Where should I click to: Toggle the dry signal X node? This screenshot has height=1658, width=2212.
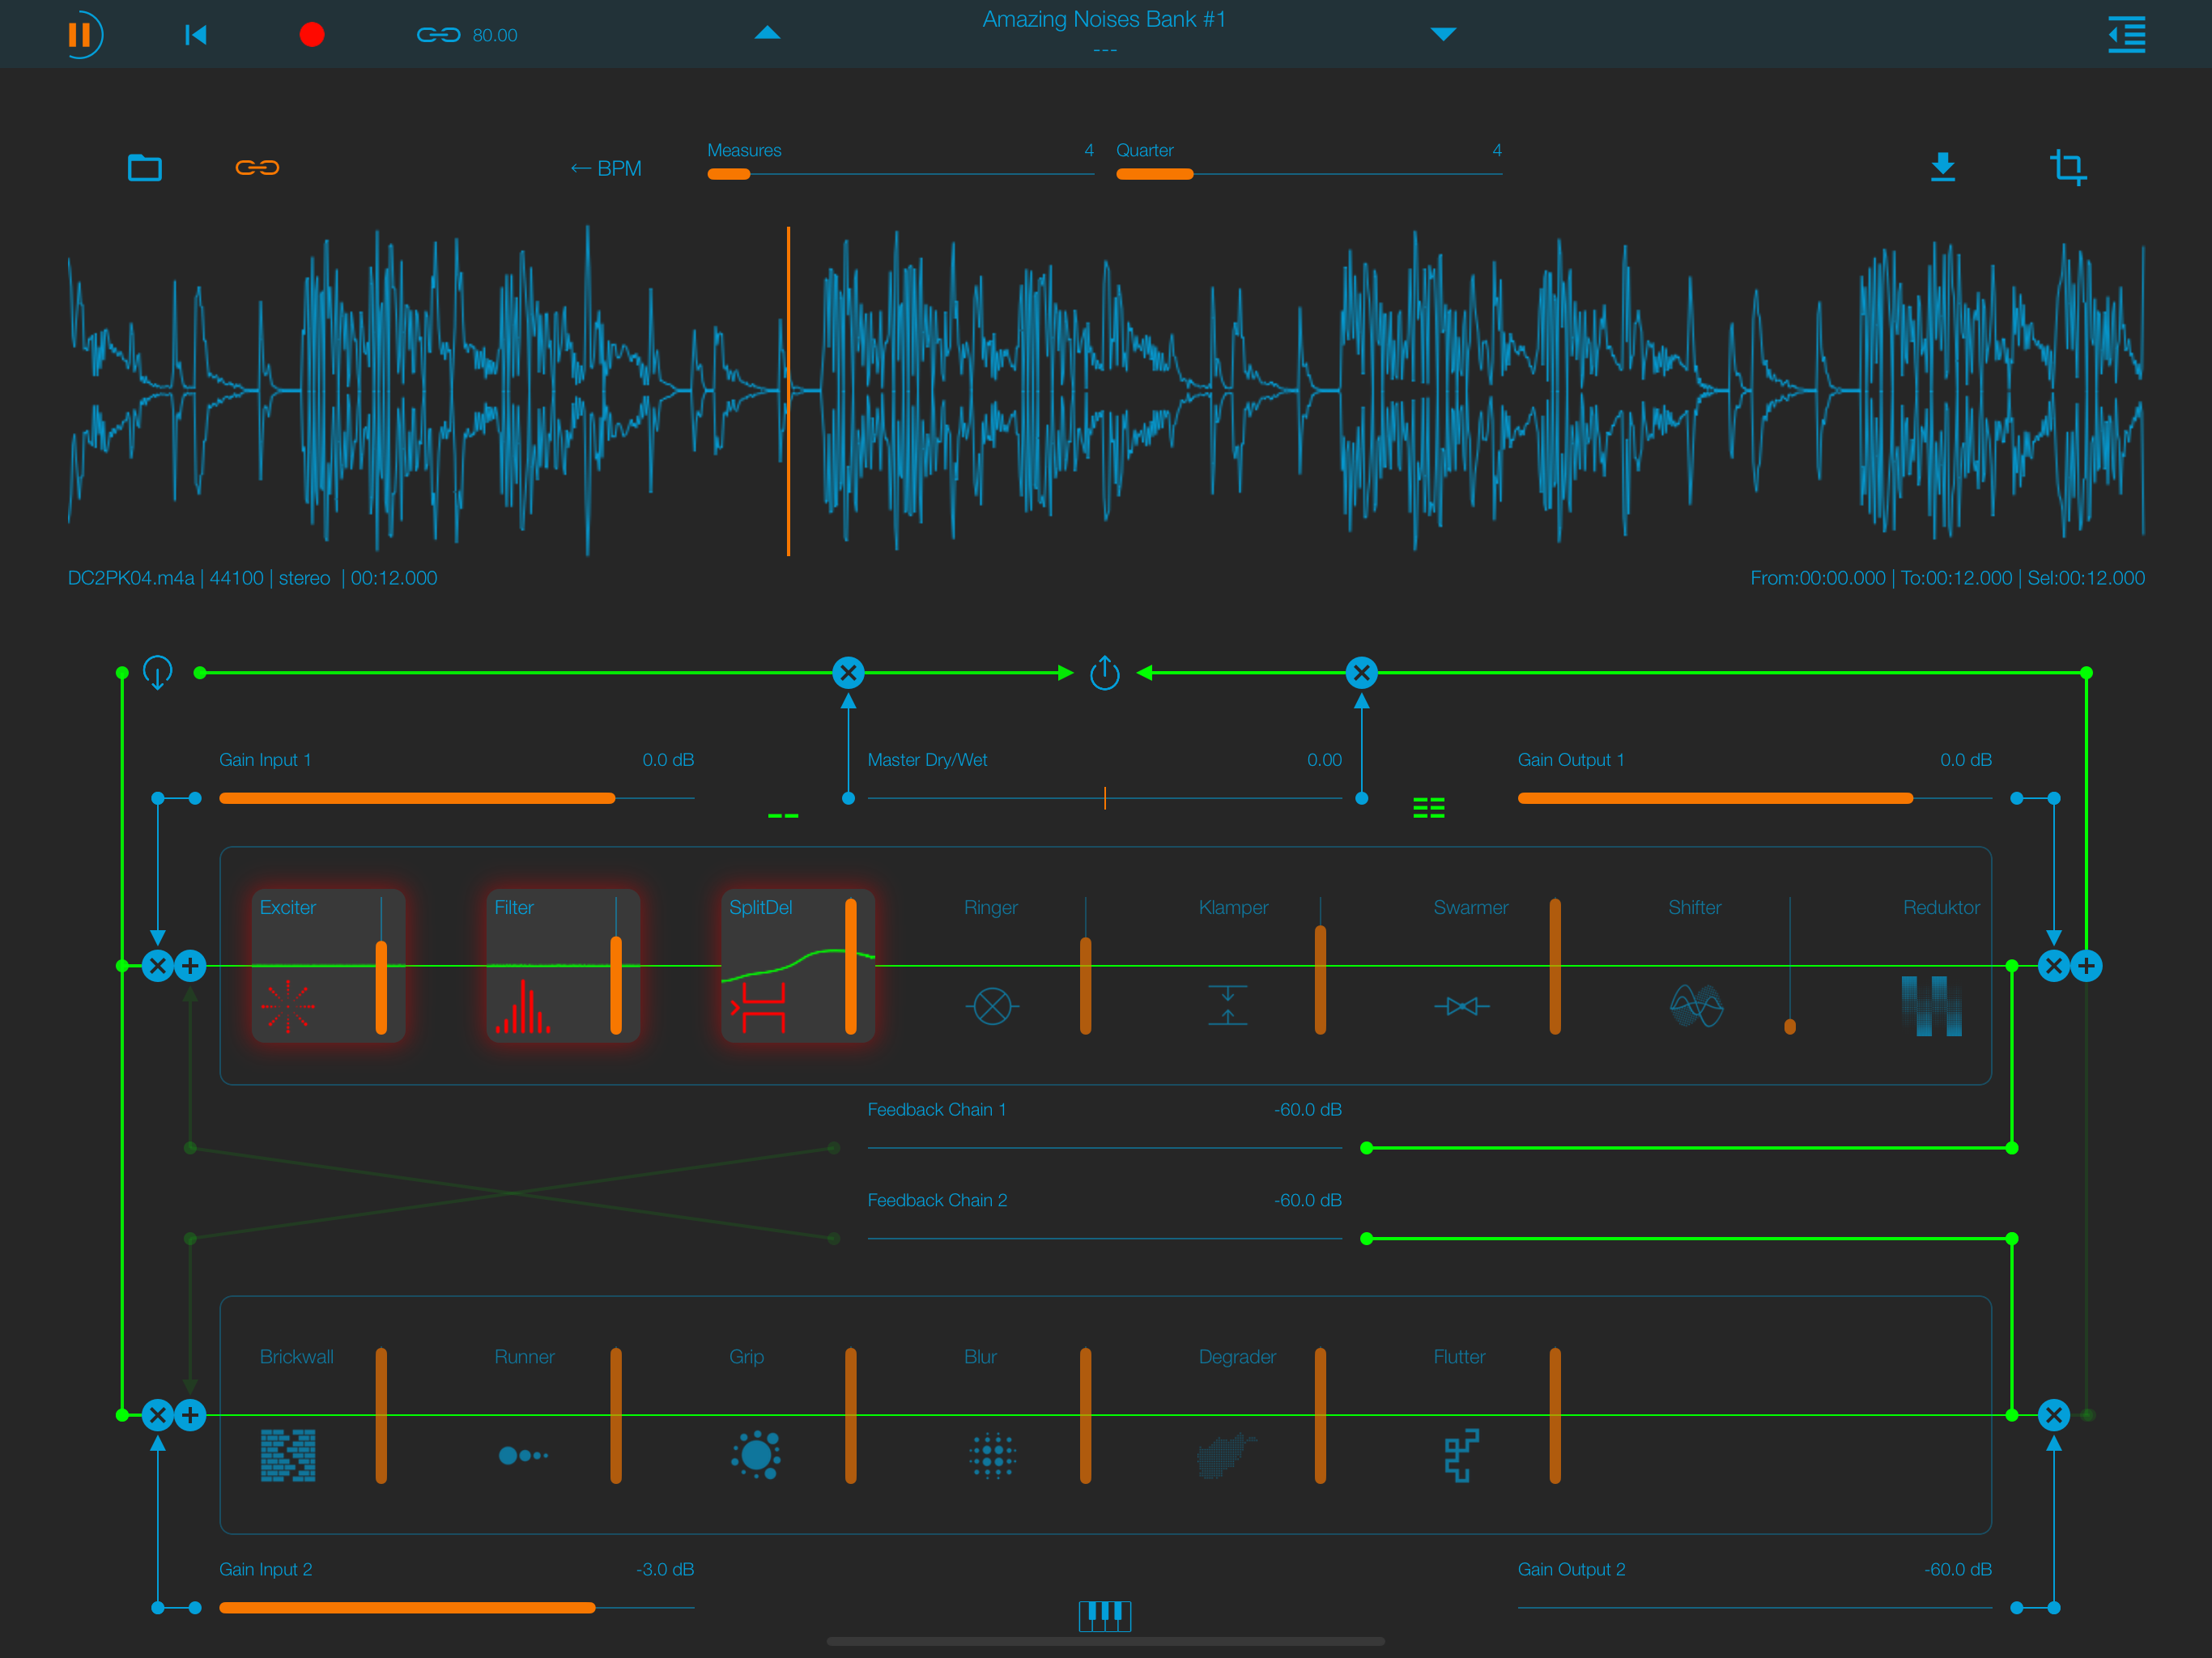pos(848,672)
